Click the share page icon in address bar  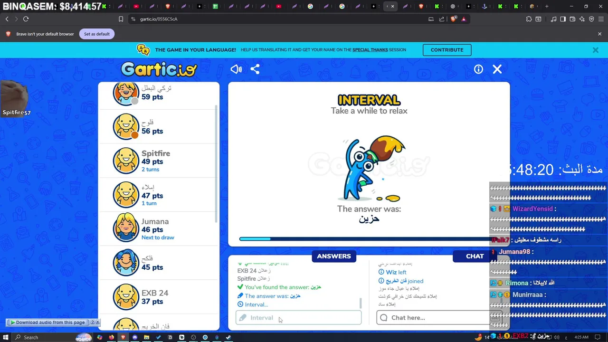[442, 19]
